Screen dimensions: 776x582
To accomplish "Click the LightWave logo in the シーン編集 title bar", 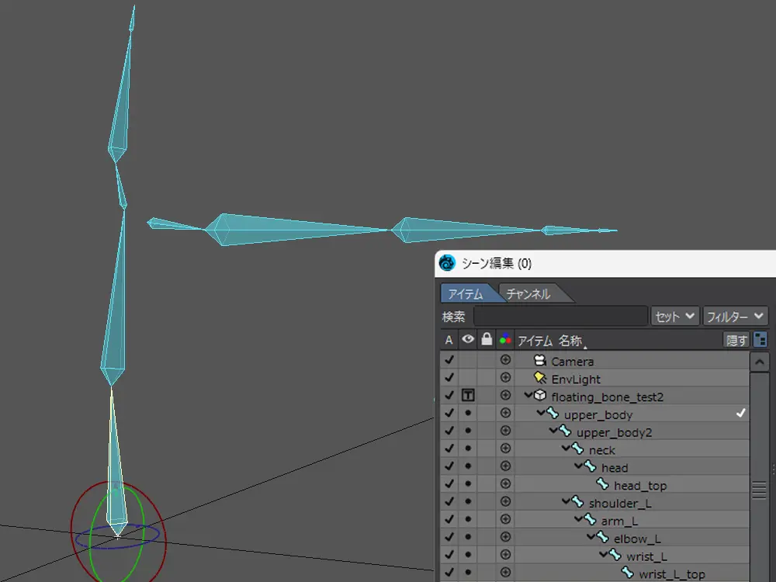I will 447,263.
